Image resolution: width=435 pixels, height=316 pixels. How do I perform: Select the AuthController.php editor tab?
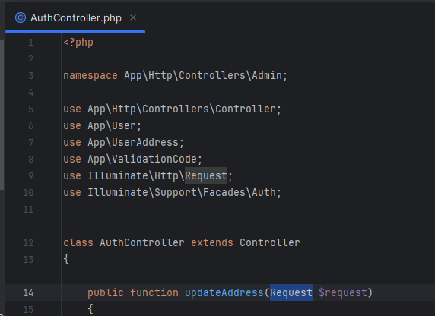coord(75,18)
